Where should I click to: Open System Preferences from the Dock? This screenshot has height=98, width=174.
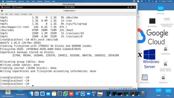60,94
